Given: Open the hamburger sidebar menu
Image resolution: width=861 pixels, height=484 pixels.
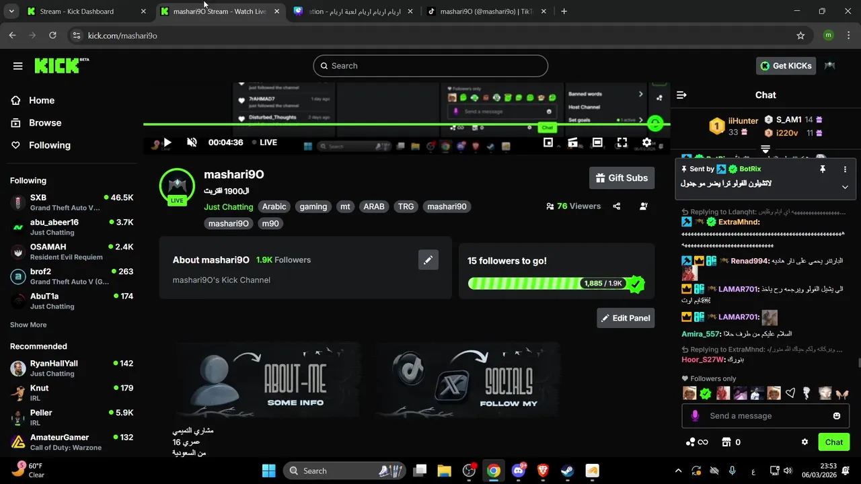Looking at the screenshot, I should click(18, 66).
